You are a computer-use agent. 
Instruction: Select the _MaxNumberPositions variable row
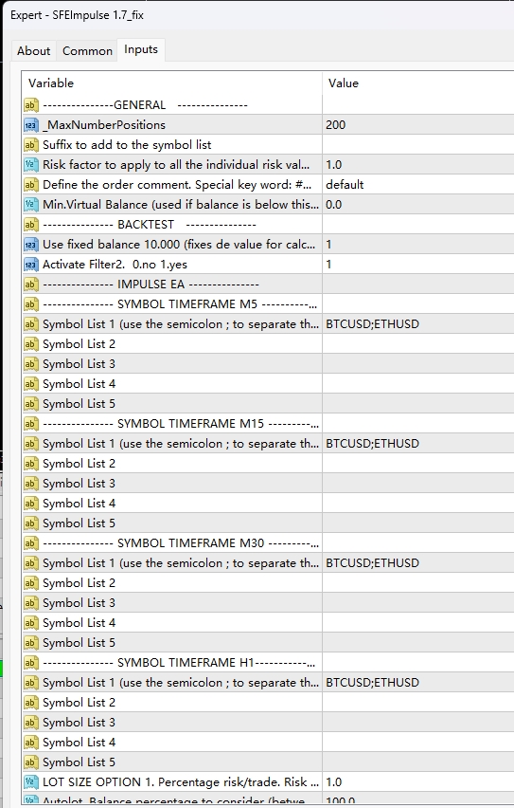(104, 124)
